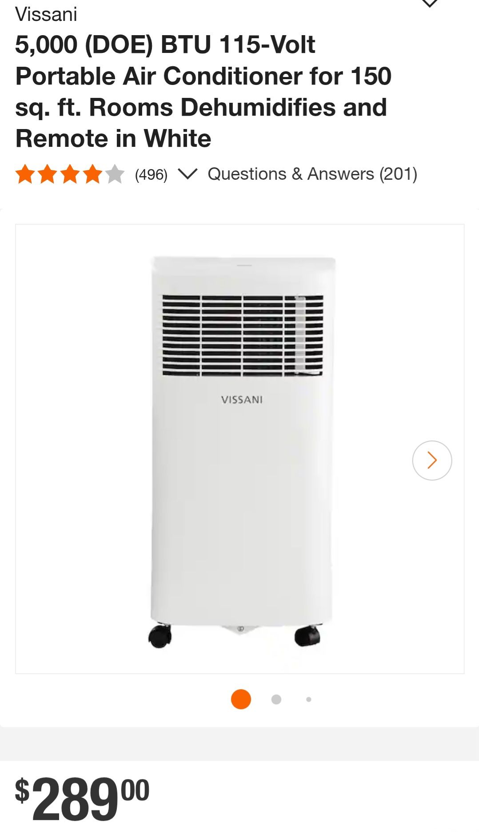
Task: Open the main air conditioner product image
Action: point(240,449)
